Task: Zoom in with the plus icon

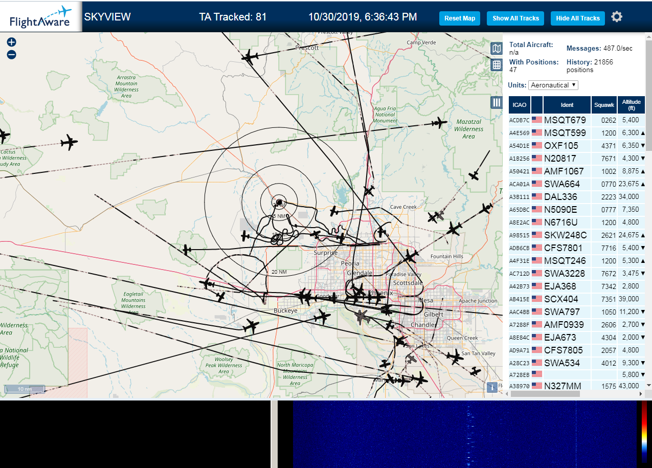Action: (x=12, y=42)
